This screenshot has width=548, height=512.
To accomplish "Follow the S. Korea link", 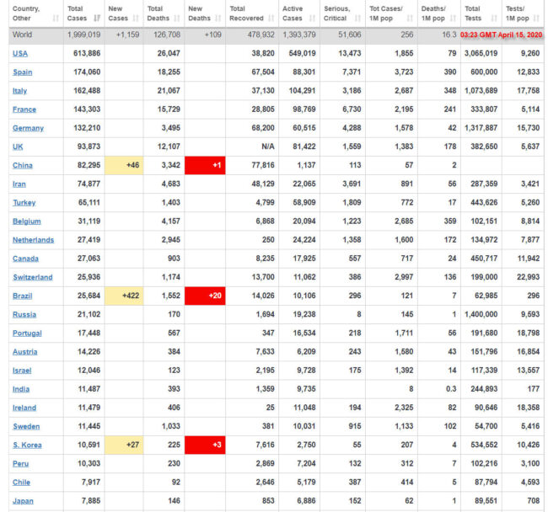I will (27, 445).
